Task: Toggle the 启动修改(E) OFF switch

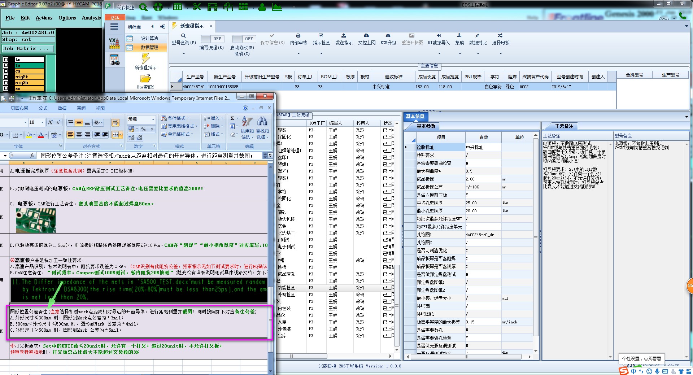Action: [244, 39]
